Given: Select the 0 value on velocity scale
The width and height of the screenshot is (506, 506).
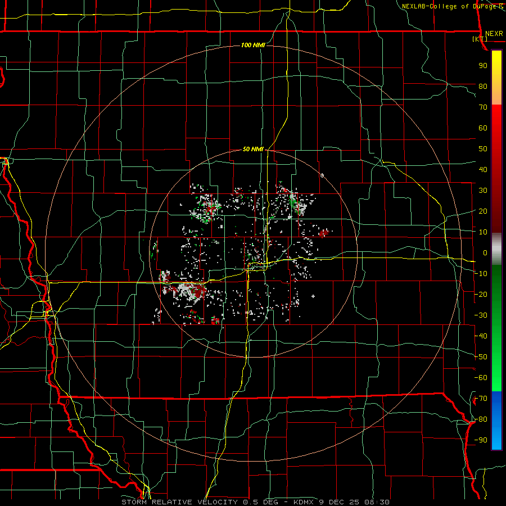Looking at the screenshot, I should (x=485, y=252).
